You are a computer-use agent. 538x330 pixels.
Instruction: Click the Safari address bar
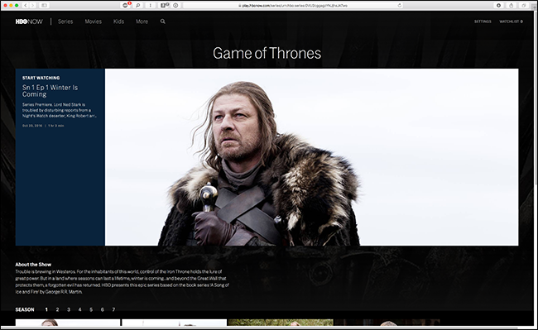point(293,6)
